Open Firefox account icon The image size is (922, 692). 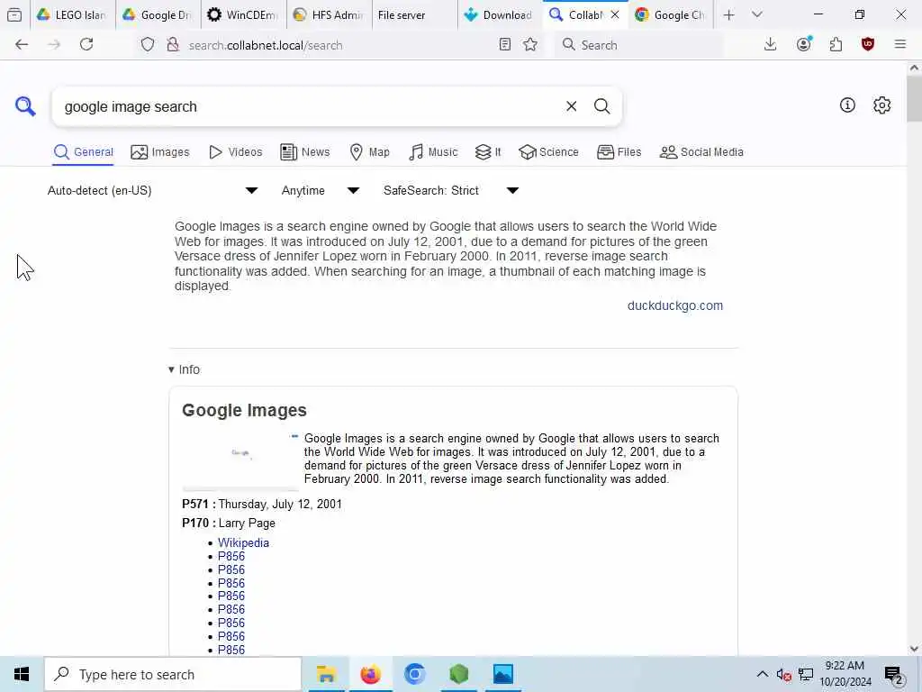point(804,45)
